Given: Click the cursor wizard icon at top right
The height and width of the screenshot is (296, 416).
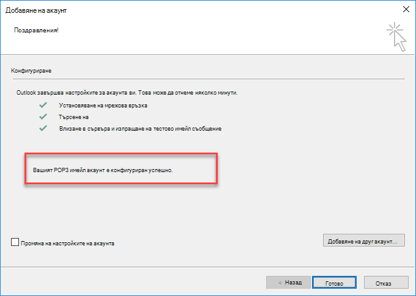Looking at the screenshot, I should (396, 37).
